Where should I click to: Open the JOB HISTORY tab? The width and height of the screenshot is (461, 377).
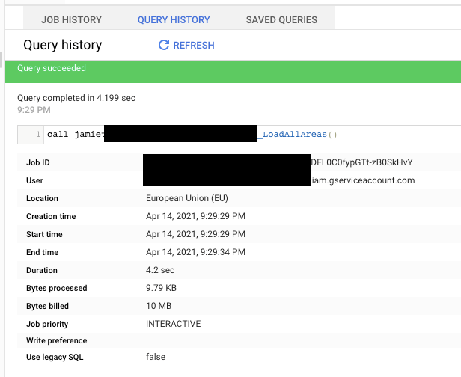71,19
